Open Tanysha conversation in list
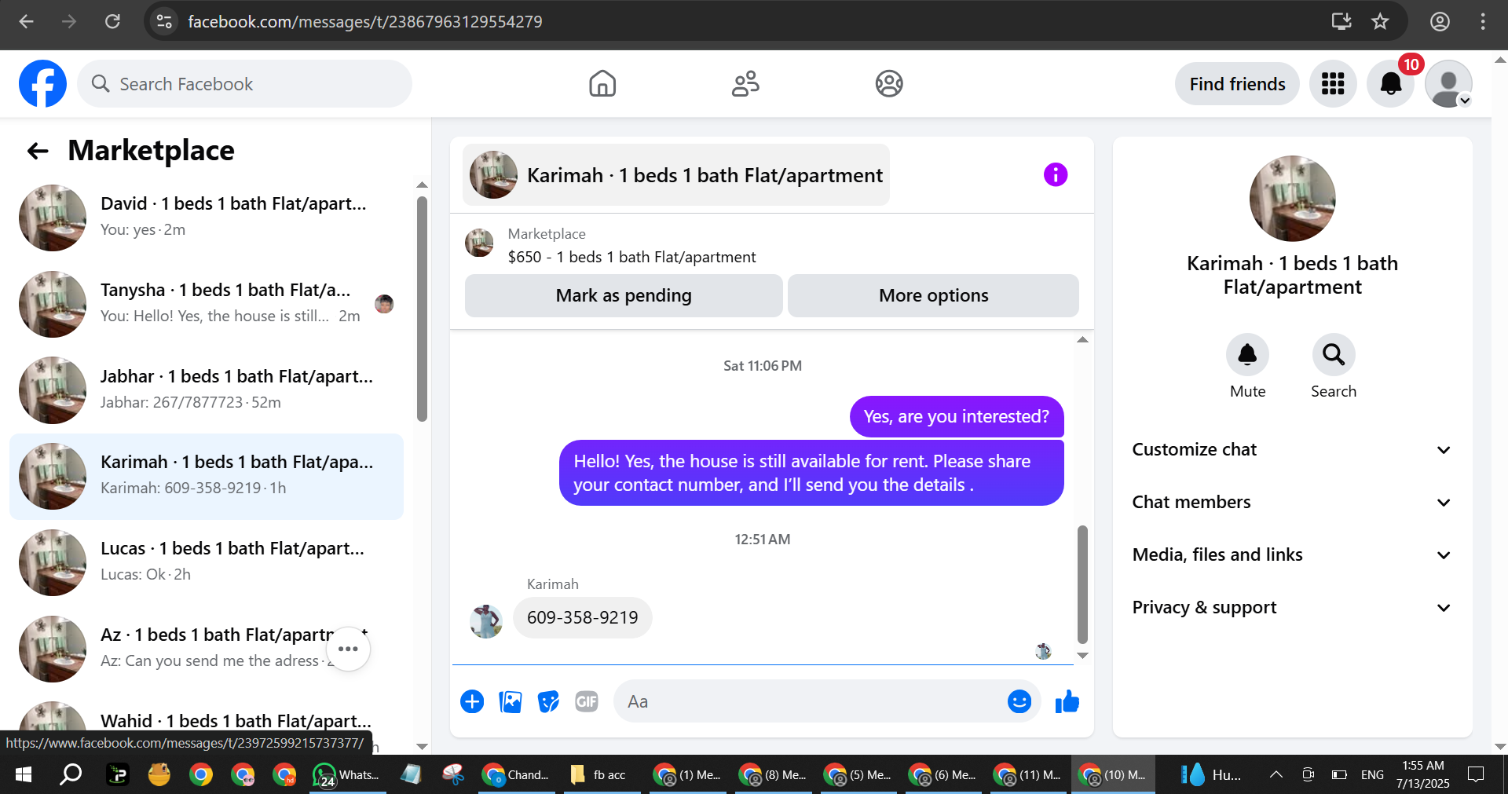Screen dimensions: 1508x794 [x=207, y=304]
